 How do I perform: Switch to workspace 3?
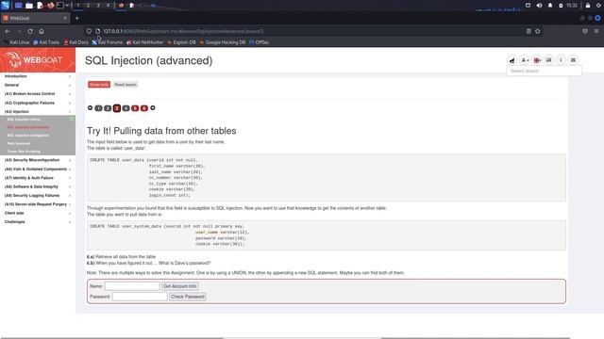click(98, 6)
